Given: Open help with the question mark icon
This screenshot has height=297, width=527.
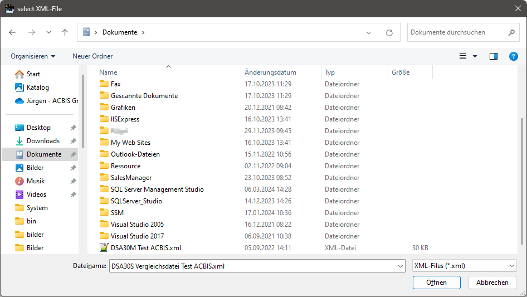Looking at the screenshot, I should pos(513,56).
